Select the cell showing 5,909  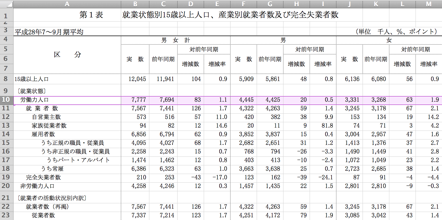(x=243, y=79)
